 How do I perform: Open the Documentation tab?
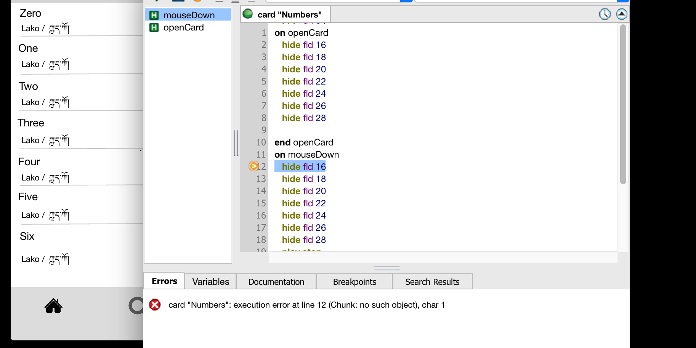[276, 282]
